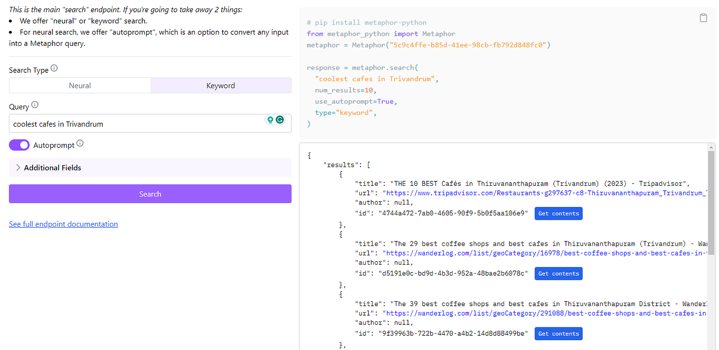This screenshot has height=350, width=719.
Task: Click the pip install metaphor-python comment
Action: (x=366, y=23)
